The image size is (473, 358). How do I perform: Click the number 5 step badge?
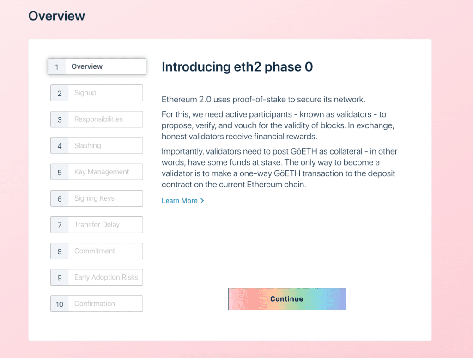[60, 172]
